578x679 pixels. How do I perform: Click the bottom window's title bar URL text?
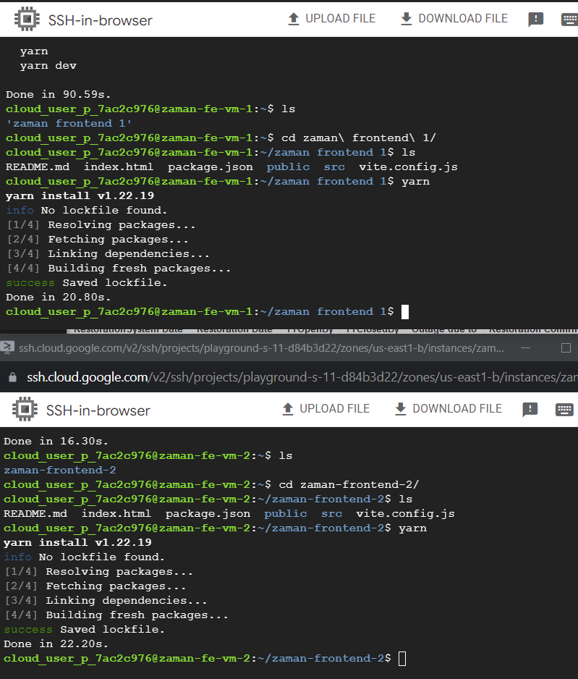[x=260, y=348]
